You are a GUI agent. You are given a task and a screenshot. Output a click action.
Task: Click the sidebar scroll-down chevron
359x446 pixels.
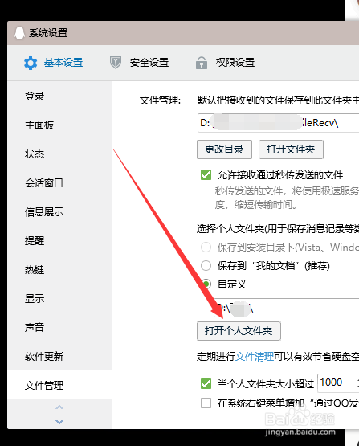pos(59,422)
